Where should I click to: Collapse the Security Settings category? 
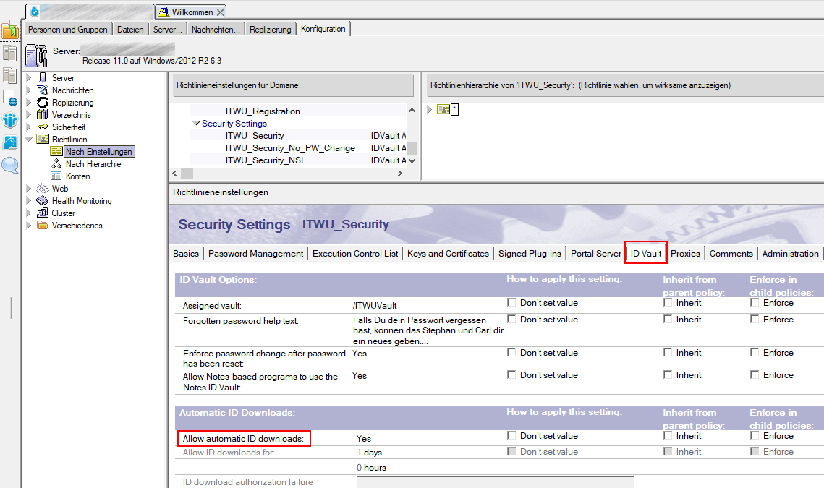click(197, 124)
